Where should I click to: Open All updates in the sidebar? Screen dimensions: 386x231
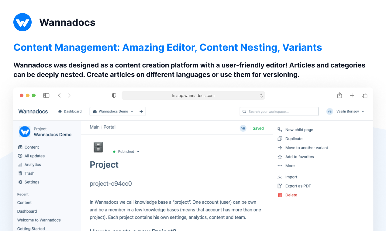tap(31, 156)
